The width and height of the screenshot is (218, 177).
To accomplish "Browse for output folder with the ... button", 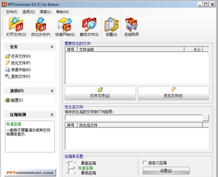I will [206, 118].
